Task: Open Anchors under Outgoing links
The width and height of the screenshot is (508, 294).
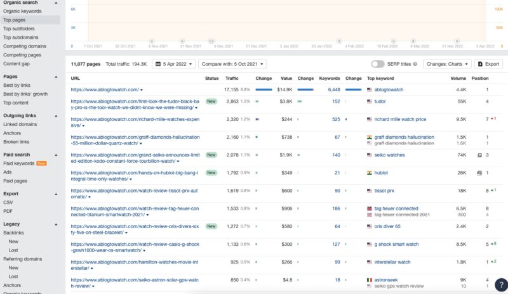Action: tap(12, 133)
